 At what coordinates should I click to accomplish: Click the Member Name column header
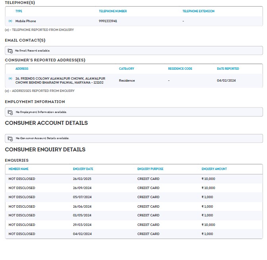click(19, 169)
